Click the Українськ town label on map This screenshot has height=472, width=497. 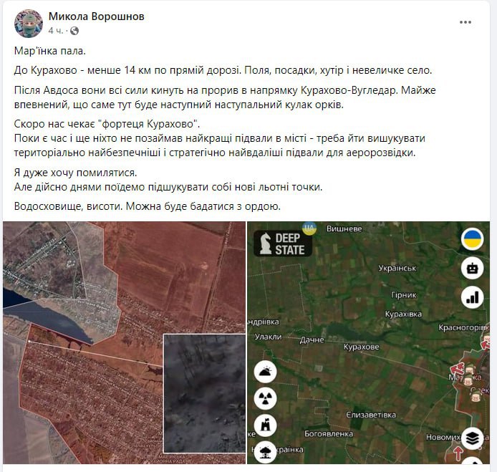click(397, 268)
